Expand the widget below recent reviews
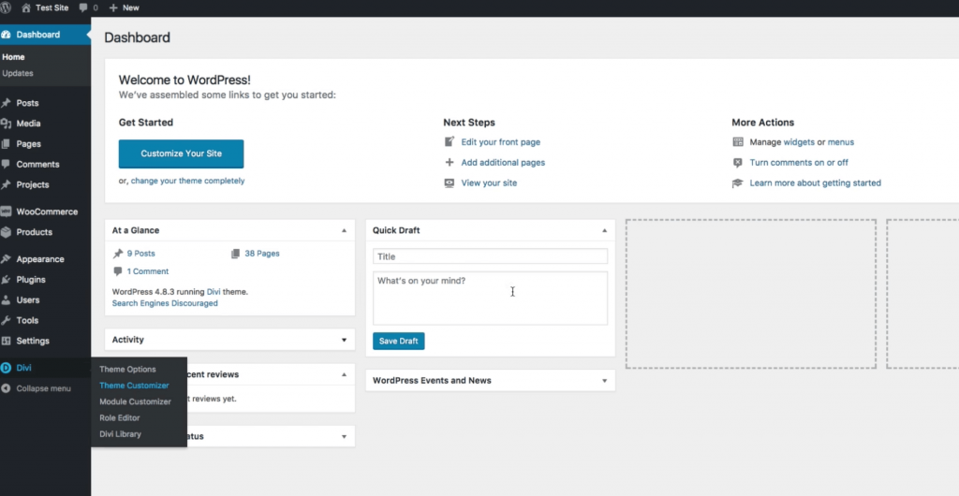 pyautogui.click(x=344, y=436)
